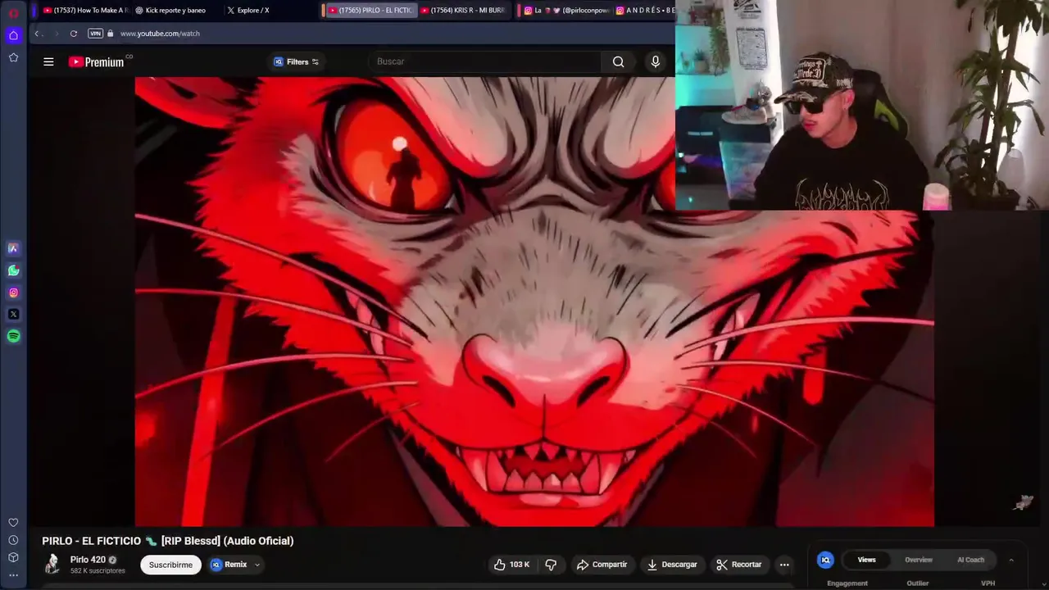
Task: Open Pirlo 420 channel name link
Action: pyautogui.click(x=88, y=560)
